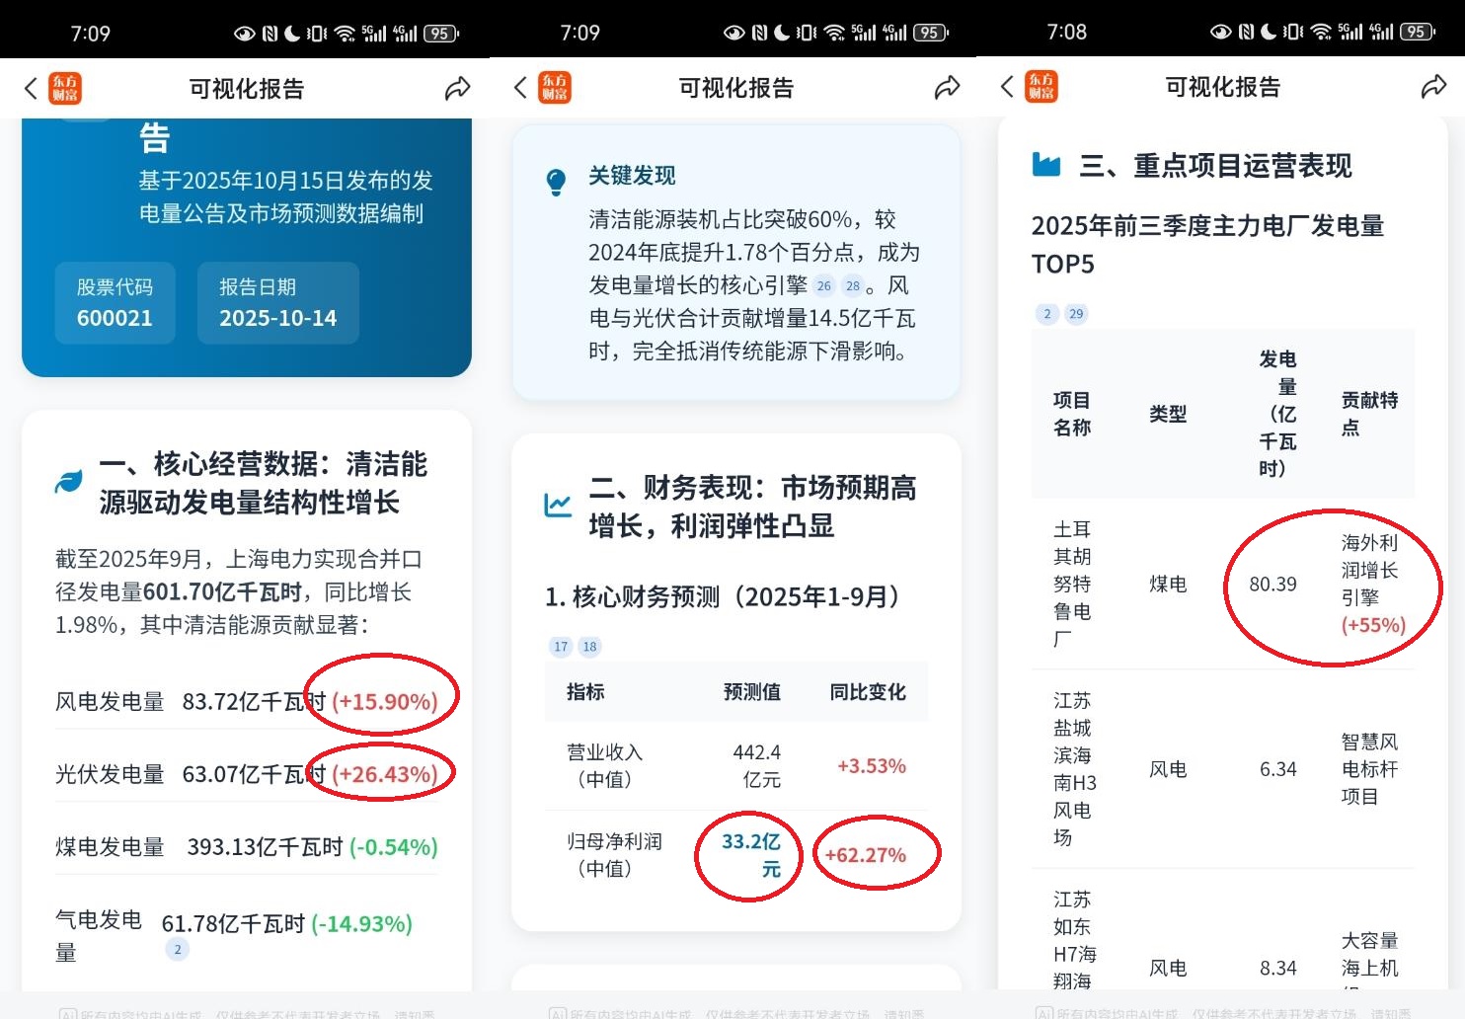Tap the leaf icon beside section 一
Viewport: 1465px width, 1019px height.
point(69,482)
